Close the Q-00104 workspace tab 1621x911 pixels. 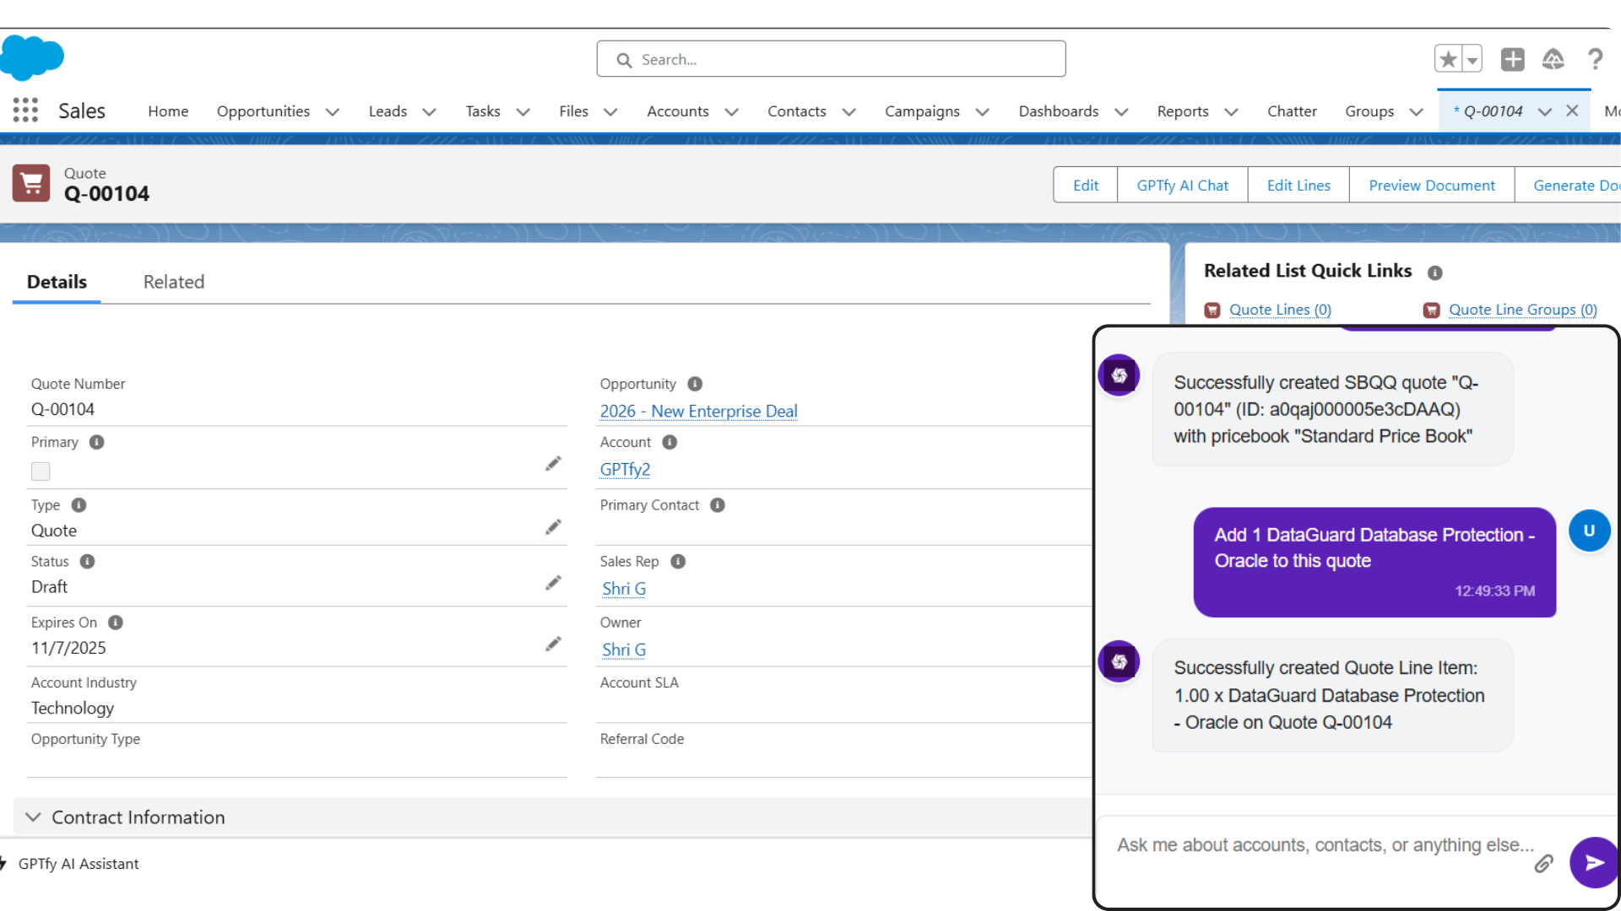(x=1572, y=111)
